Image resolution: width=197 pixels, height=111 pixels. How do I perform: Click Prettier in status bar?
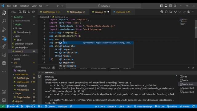185,106
